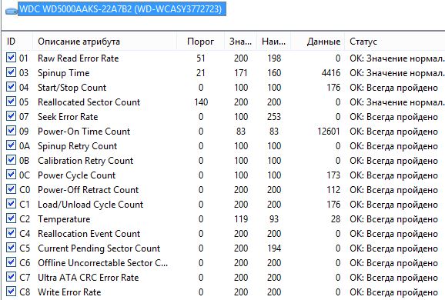The width and height of the screenshot is (445, 300).
Task: Click the Offline Uncorrectable Sector row status text
Action: 393,263
